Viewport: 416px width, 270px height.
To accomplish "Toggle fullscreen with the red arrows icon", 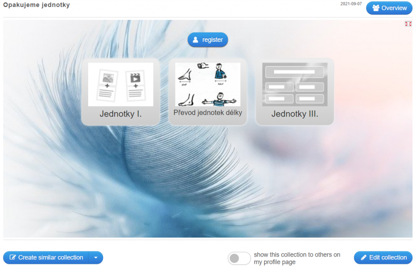I will click(408, 24).
